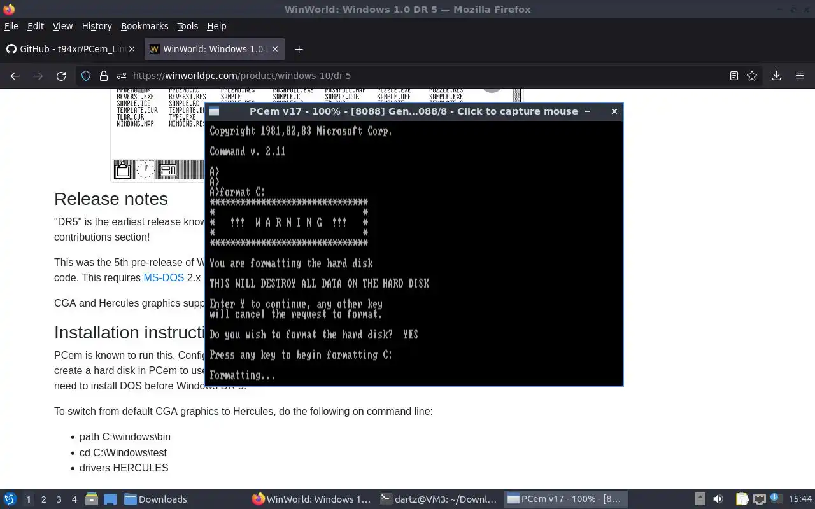Image resolution: width=815 pixels, height=509 pixels.
Task: Open the Firefox Downloads panel
Action: pos(776,76)
